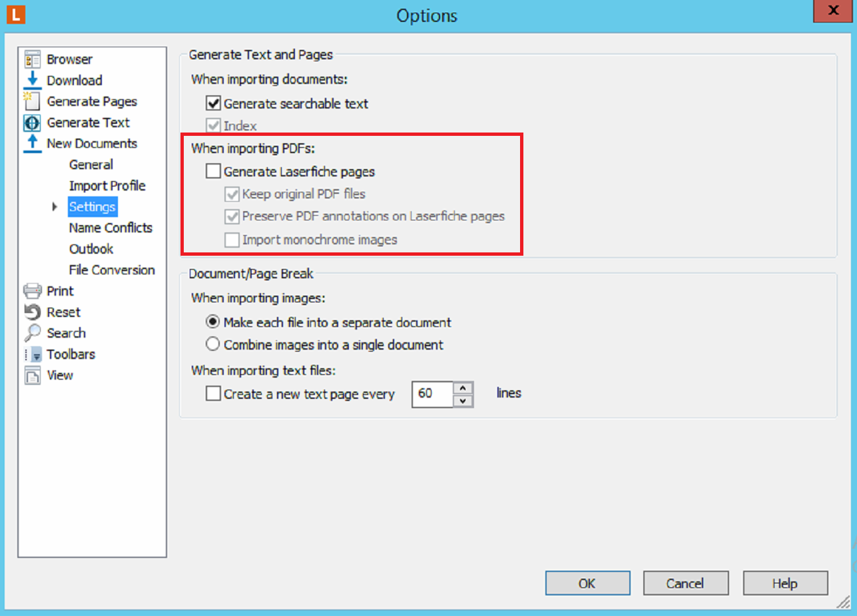Open Name Conflicts options

click(111, 228)
